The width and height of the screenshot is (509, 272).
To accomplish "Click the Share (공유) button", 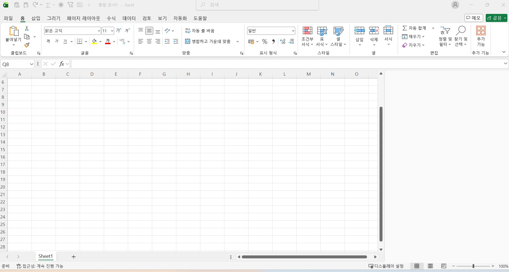I will [496, 18].
